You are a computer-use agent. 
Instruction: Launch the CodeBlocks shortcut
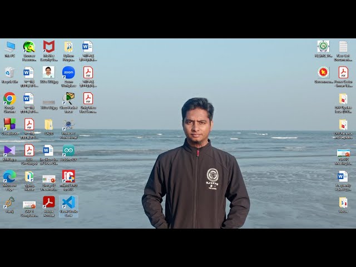pos(10,125)
